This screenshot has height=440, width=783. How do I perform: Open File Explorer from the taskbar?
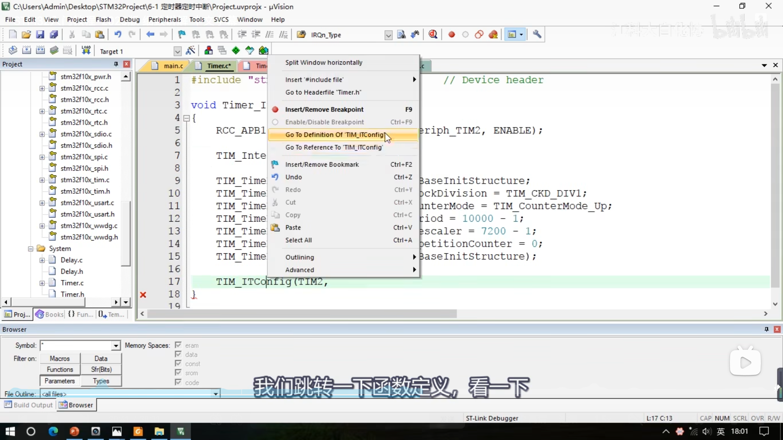pos(159,431)
